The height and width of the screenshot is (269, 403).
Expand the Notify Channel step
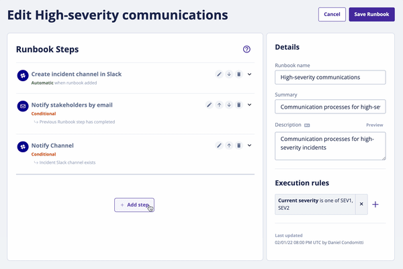click(249, 146)
